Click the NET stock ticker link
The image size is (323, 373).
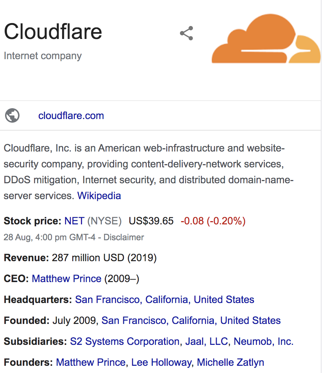74,221
